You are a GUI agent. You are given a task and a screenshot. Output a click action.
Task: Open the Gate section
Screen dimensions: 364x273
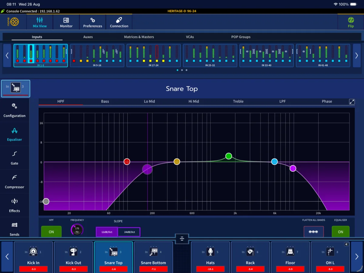click(15, 158)
